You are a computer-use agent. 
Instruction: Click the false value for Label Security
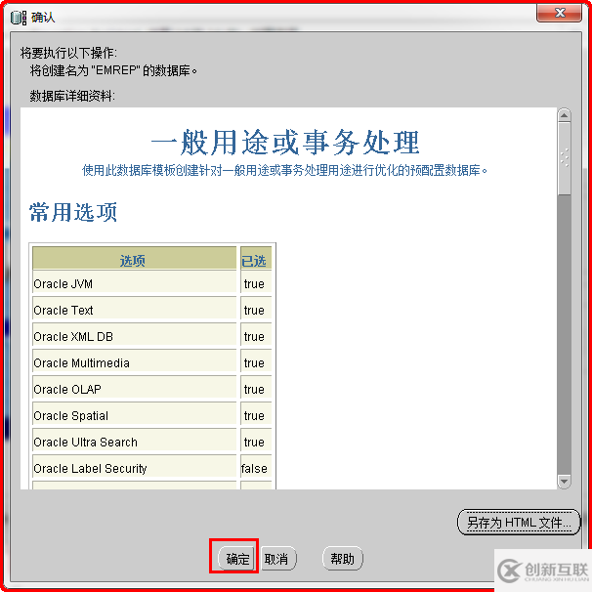pyautogui.click(x=254, y=469)
